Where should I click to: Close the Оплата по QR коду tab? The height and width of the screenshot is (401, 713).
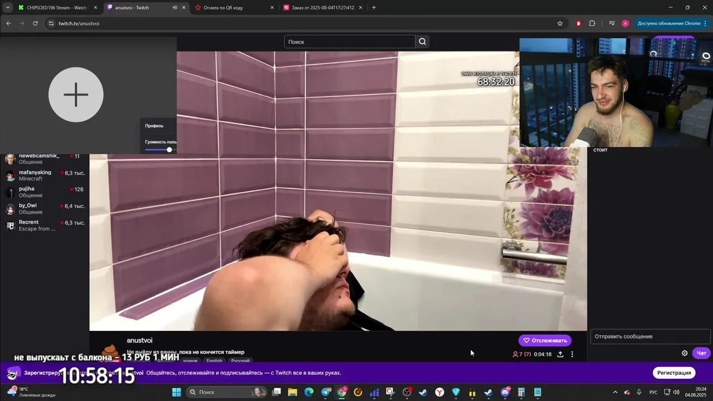click(x=272, y=8)
